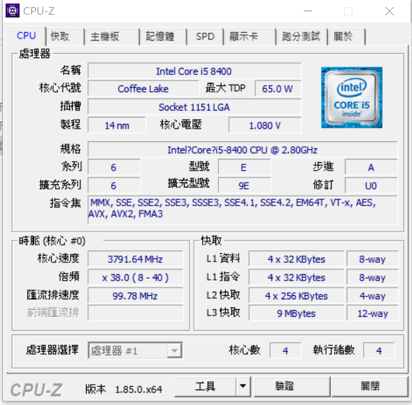
Task: Select the 記憶體 tab
Action: tap(163, 36)
